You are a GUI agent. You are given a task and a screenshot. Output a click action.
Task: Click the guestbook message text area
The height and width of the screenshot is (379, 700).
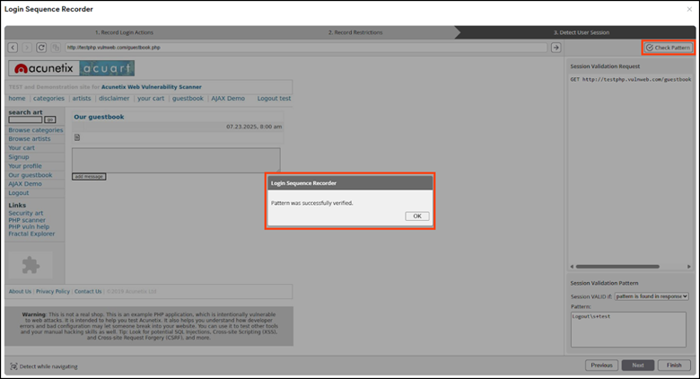click(x=176, y=160)
